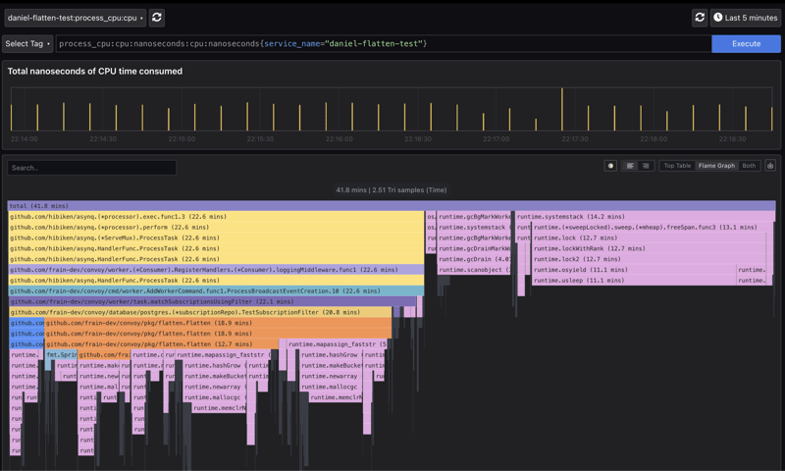Click into the query expression input box
This screenshot has height=471, width=785.
tap(383, 44)
